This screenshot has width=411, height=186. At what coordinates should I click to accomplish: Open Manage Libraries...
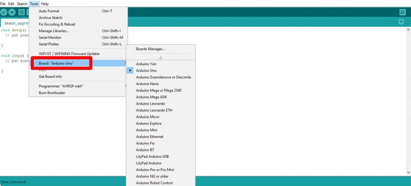coord(78,31)
